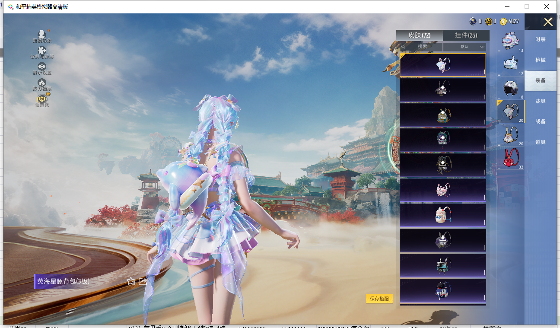The width and height of the screenshot is (560, 328).
Task: Select the pink heart backpack skin card
Action: coord(443,190)
